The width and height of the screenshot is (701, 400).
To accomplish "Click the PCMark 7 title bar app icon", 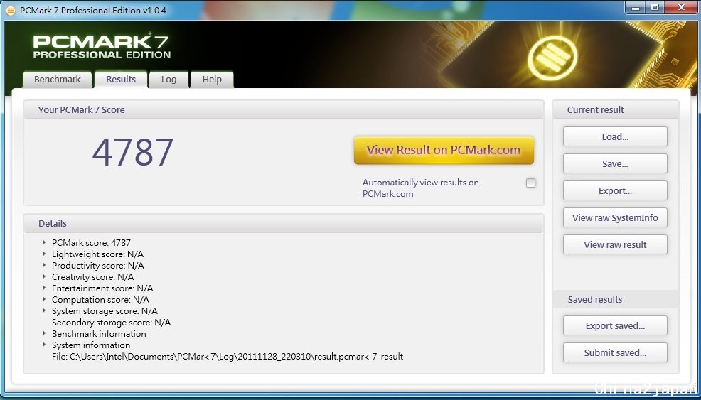I will [10, 10].
